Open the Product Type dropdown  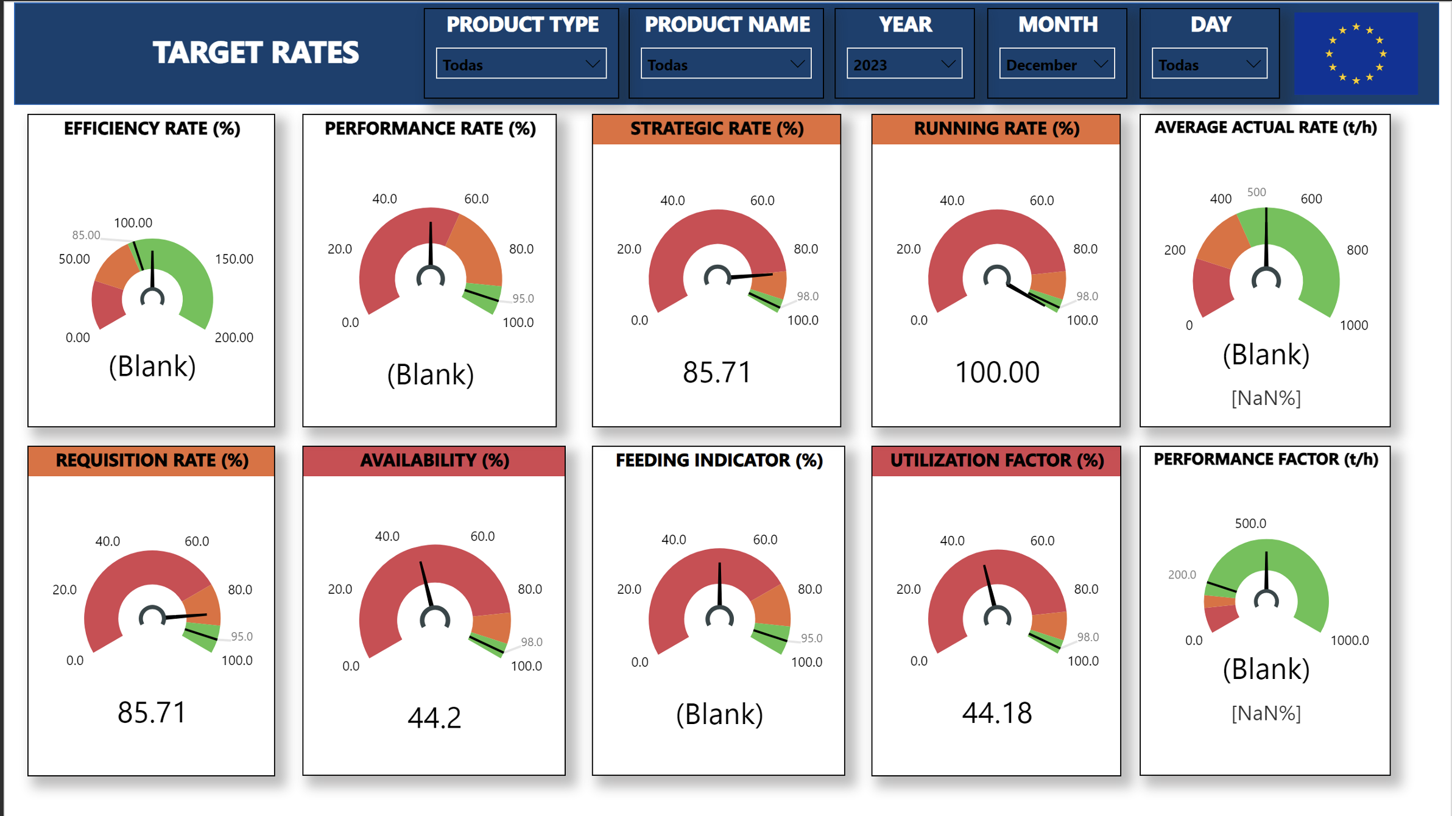pos(521,64)
